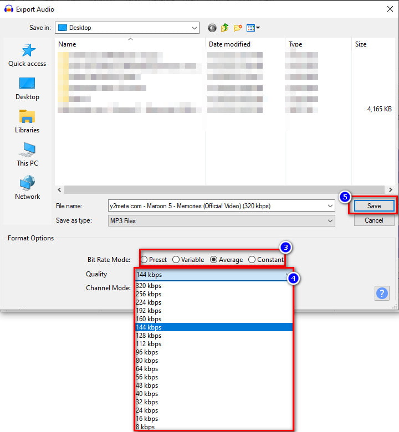399x432 pixels.
Task: Click the Back navigation arrow icon
Action: click(x=212, y=28)
